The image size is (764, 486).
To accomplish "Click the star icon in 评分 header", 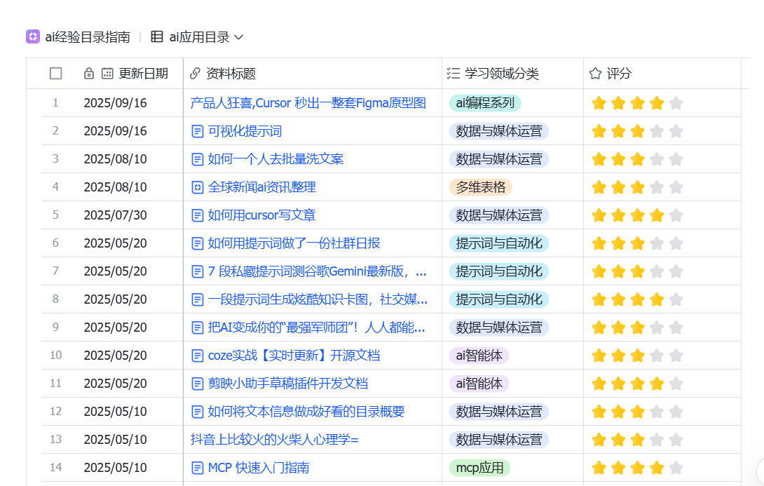I will click(x=594, y=73).
